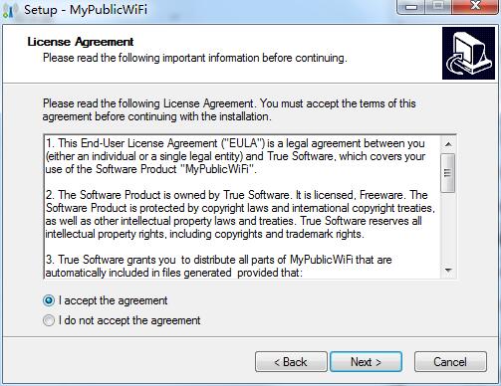The width and height of the screenshot is (501, 386).
Task: Click the disabled maximize window button
Action: (x=438, y=7)
